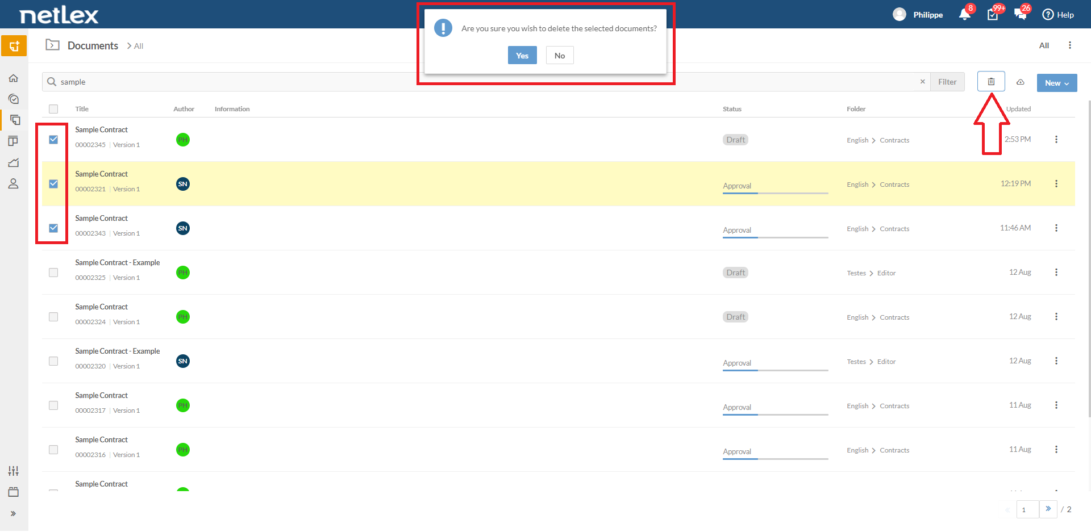Click the Status column header
The height and width of the screenshot is (532, 1091).
click(x=732, y=109)
